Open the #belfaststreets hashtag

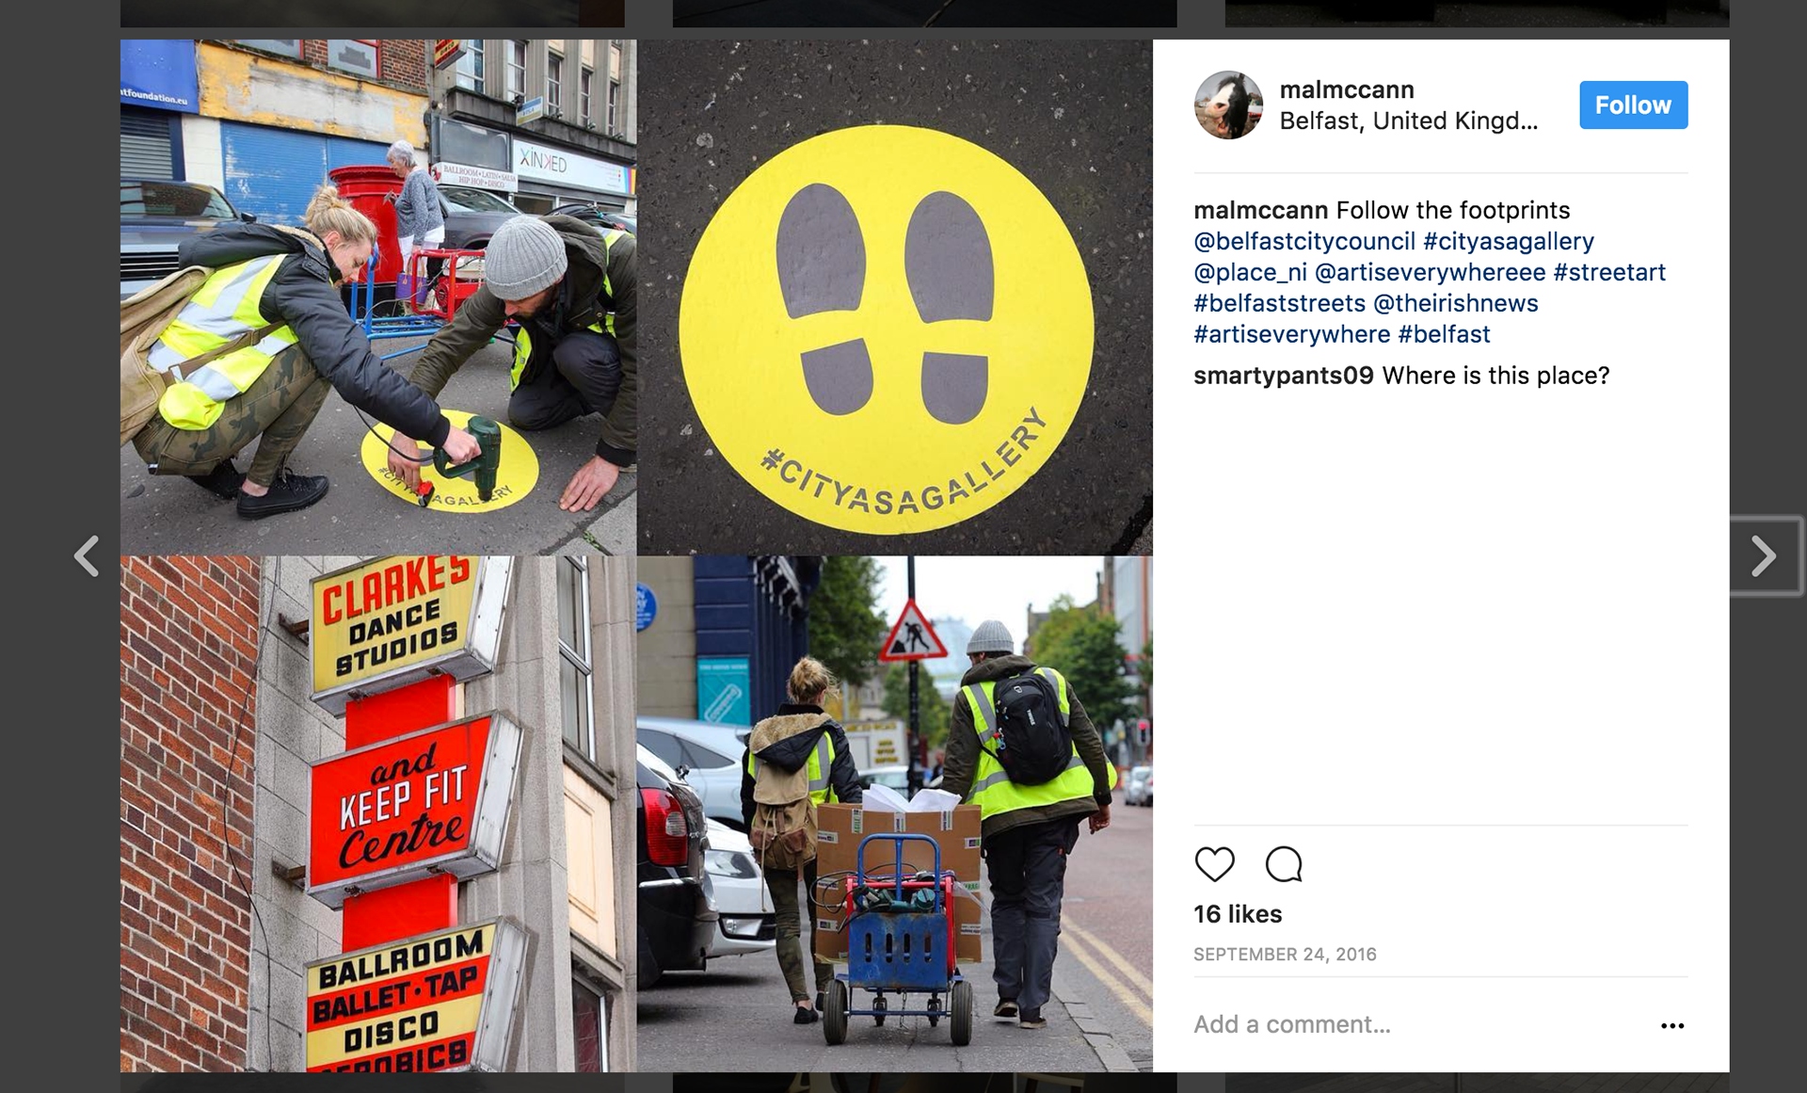1279,303
